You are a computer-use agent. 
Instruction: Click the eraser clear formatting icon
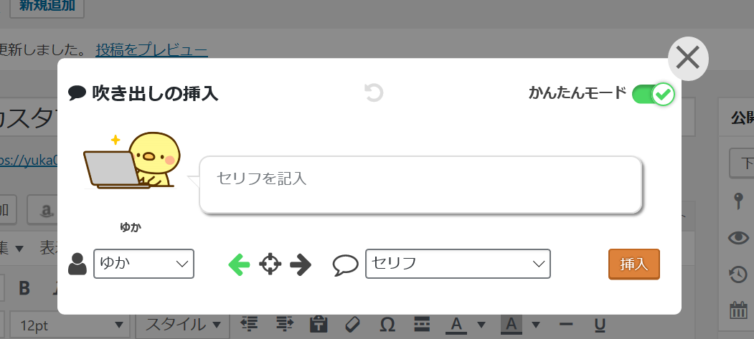pos(353,325)
